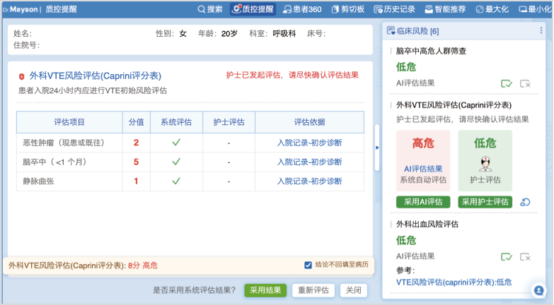Switch to the 质控提醒 tab
554x305 pixels.
click(x=253, y=9)
